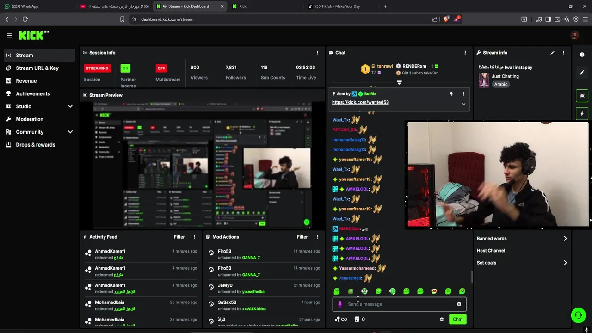
Task: Open the Set goals arrow
Action: [565, 263]
